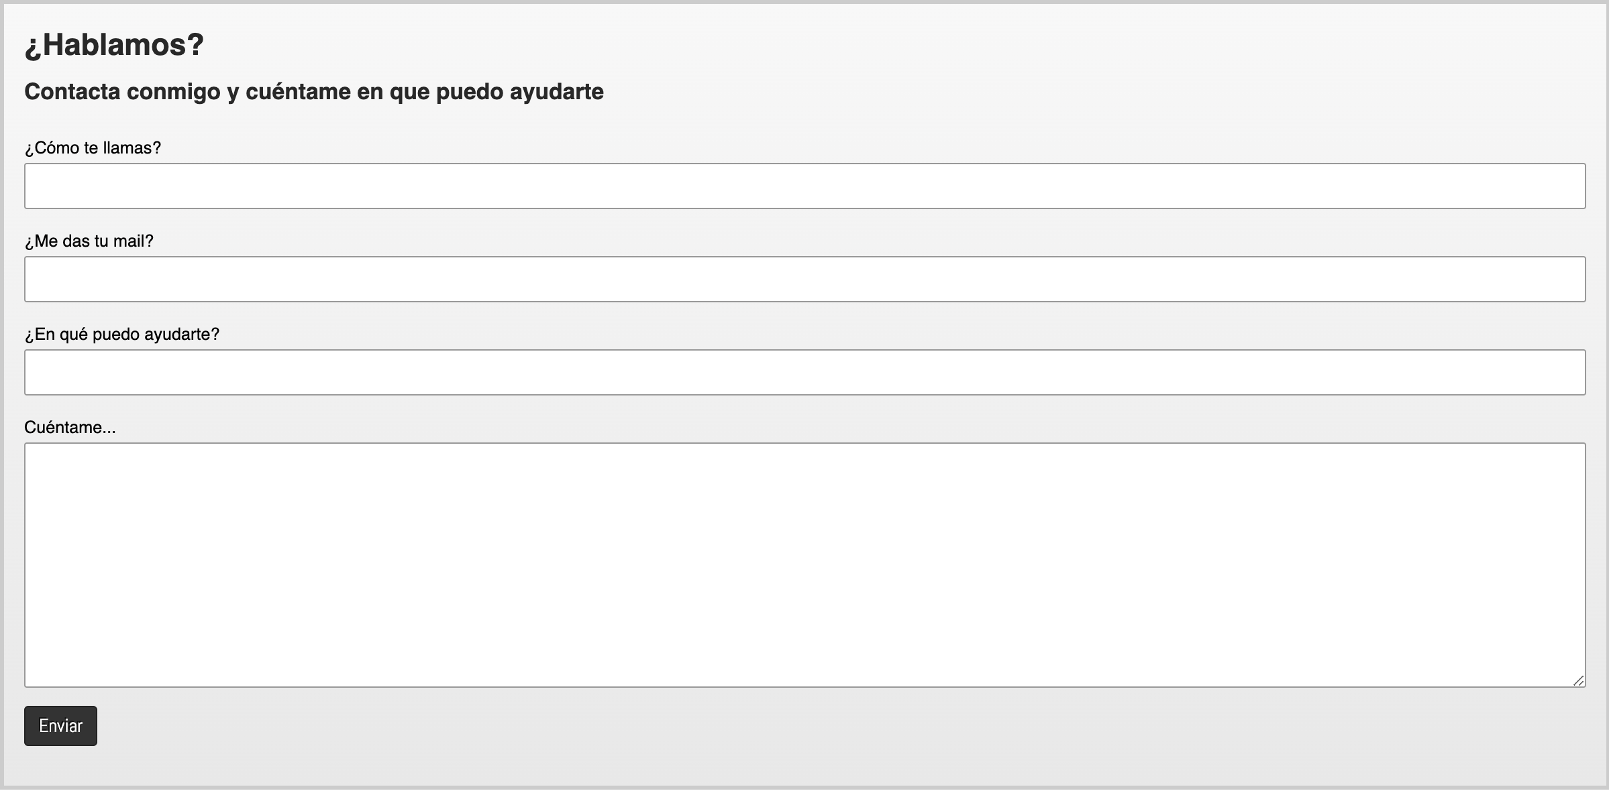Image resolution: width=1609 pixels, height=791 pixels.
Task: Grab the textarea's bottom-right corner grip
Action: 1578,680
